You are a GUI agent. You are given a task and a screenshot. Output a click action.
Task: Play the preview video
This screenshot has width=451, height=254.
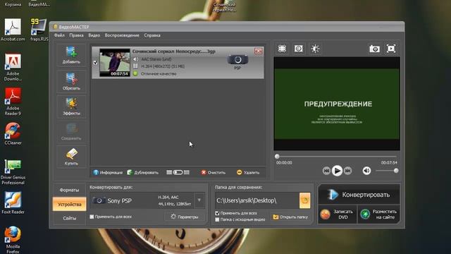point(337,171)
